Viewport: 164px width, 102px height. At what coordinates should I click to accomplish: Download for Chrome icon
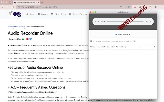pyautogui.click(x=23, y=39)
